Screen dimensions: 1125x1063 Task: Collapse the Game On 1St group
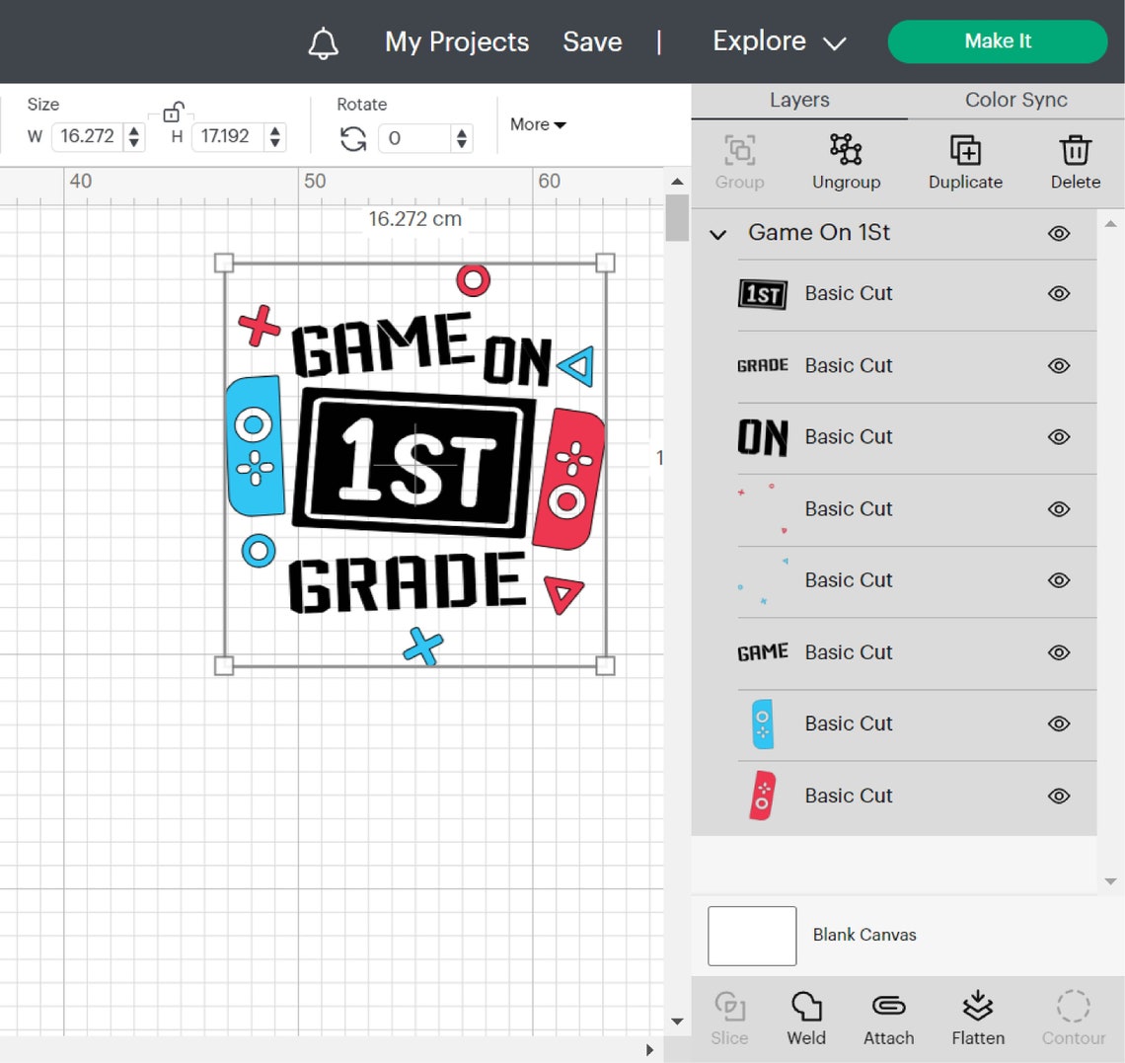716,234
